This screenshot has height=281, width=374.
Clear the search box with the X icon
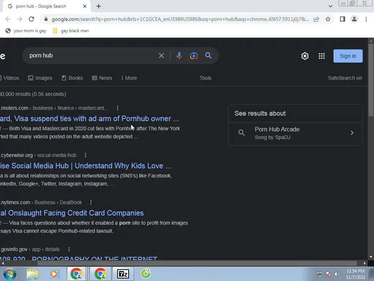click(x=161, y=56)
